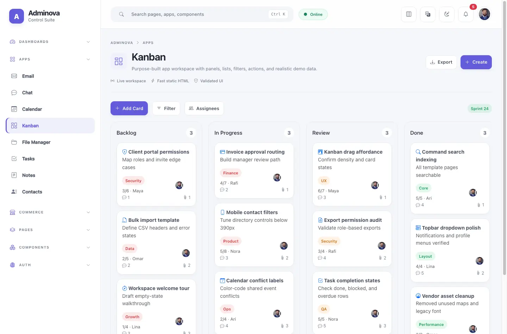Toggle dark mode moon icon
The width and height of the screenshot is (507, 334).
447,14
